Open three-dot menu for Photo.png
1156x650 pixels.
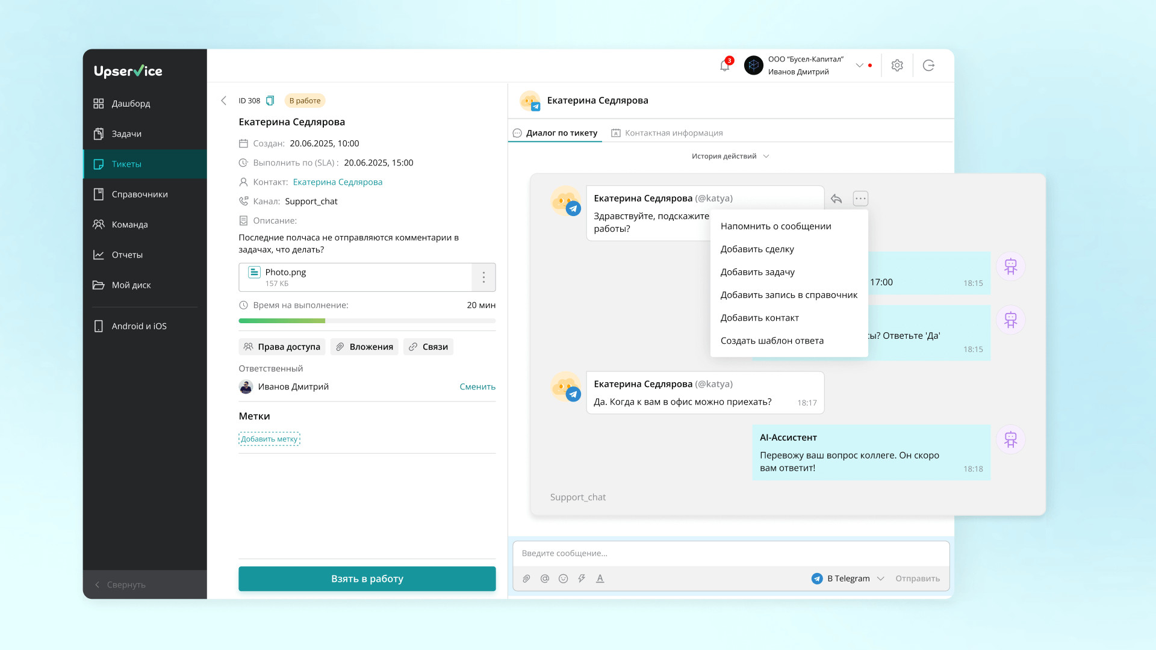tap(483, 277)
